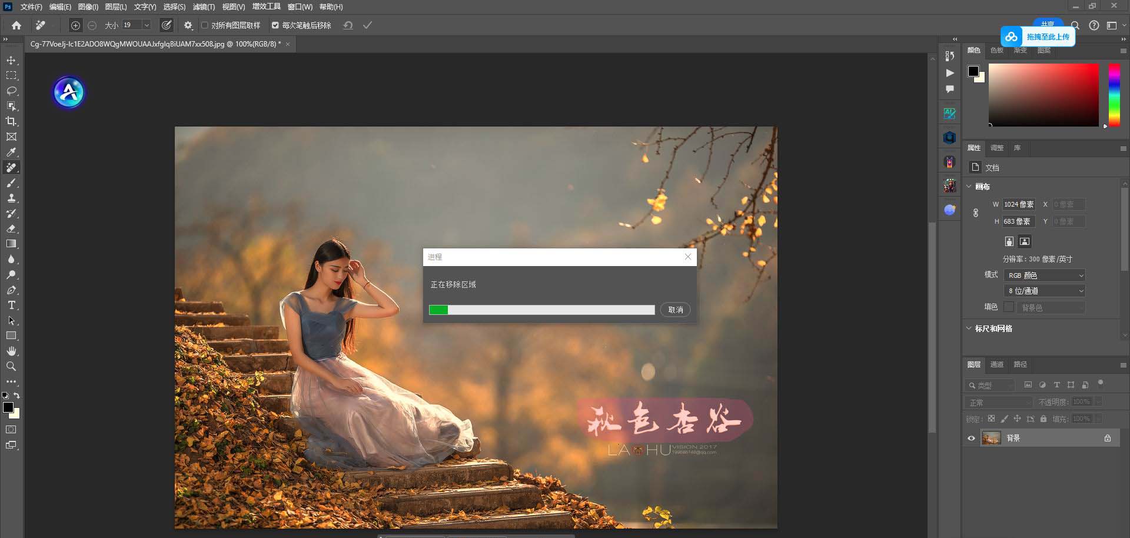Open the 文件(F) menu
This screenshot has width=1130, height=538.
(31, 7)
